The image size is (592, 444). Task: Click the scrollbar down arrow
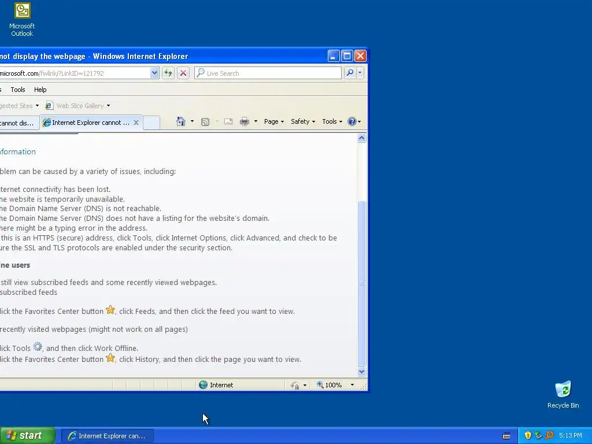click(361, 372)
